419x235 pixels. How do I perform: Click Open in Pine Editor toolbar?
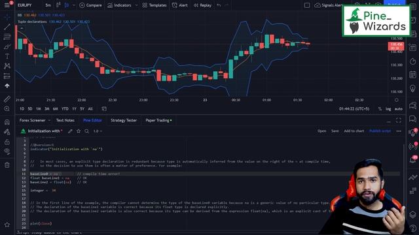pos(321,131)
